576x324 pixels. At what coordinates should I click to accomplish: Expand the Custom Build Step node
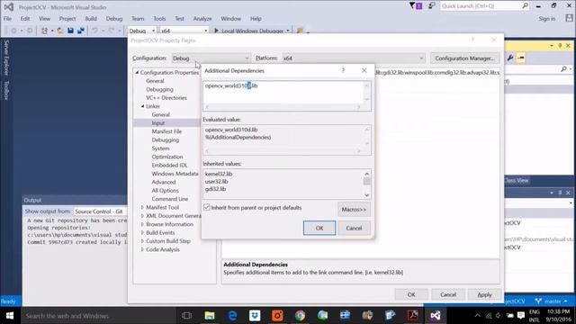point(142,241)
